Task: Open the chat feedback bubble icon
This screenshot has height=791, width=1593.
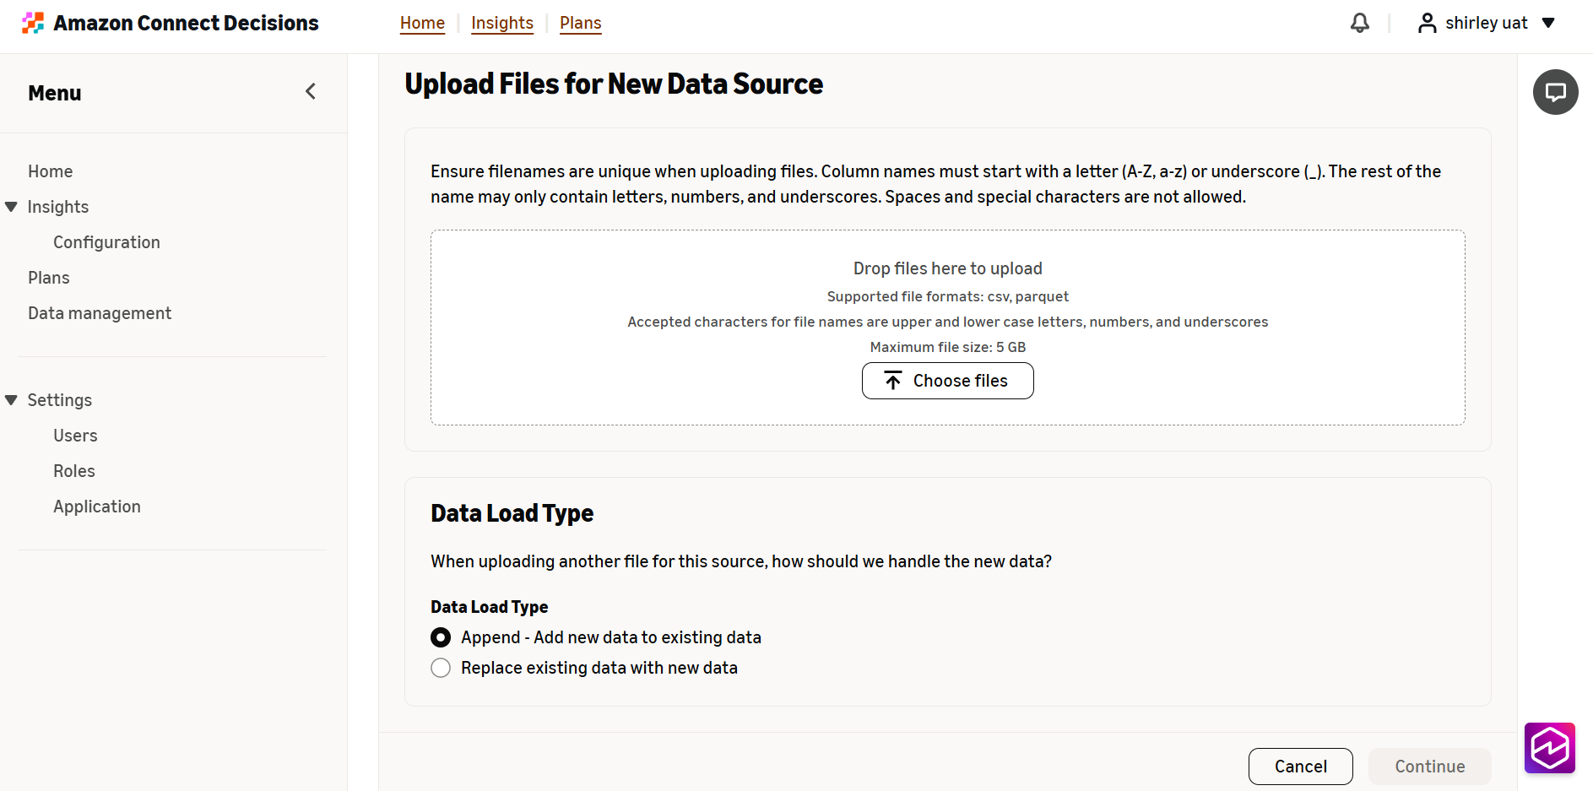Action: pyautogui.click(x=1556, y=92)
